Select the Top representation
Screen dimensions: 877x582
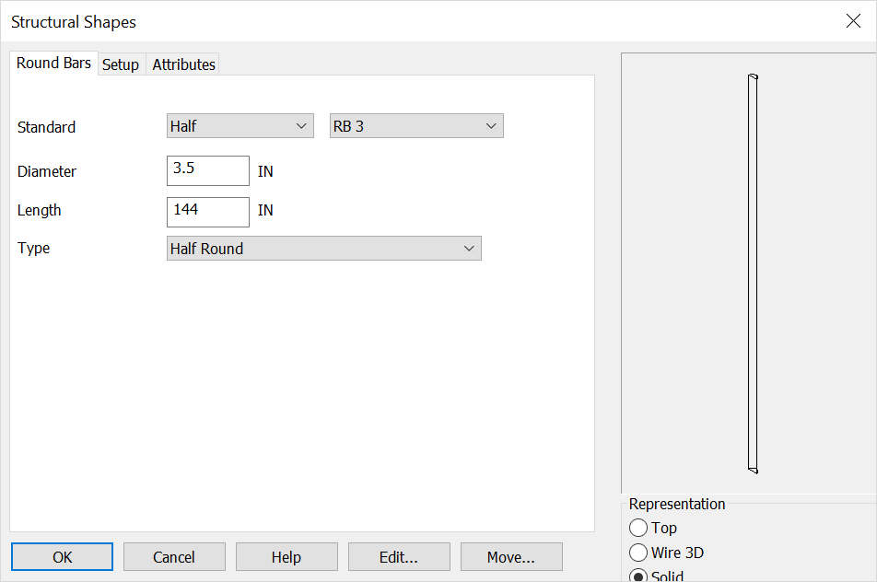point(638,528)
